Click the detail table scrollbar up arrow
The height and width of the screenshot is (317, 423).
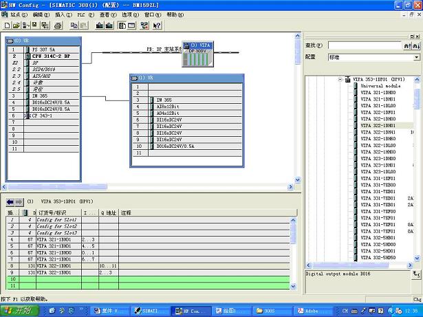293,220
